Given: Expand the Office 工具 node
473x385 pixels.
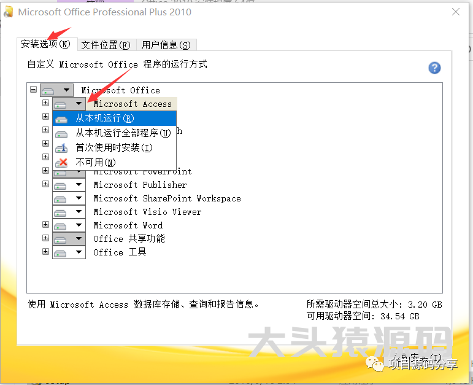Looking at the screenshot, I should [45, 252].
